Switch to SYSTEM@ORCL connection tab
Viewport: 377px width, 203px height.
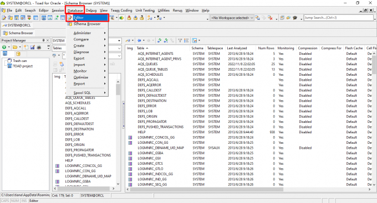click(x=17, y=25)
